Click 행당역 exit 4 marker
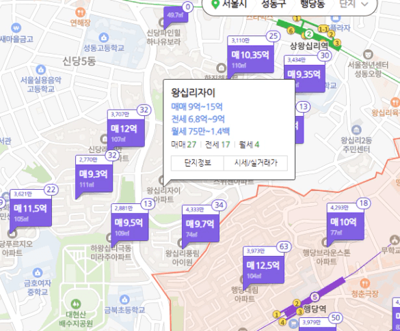 point(282,322)
